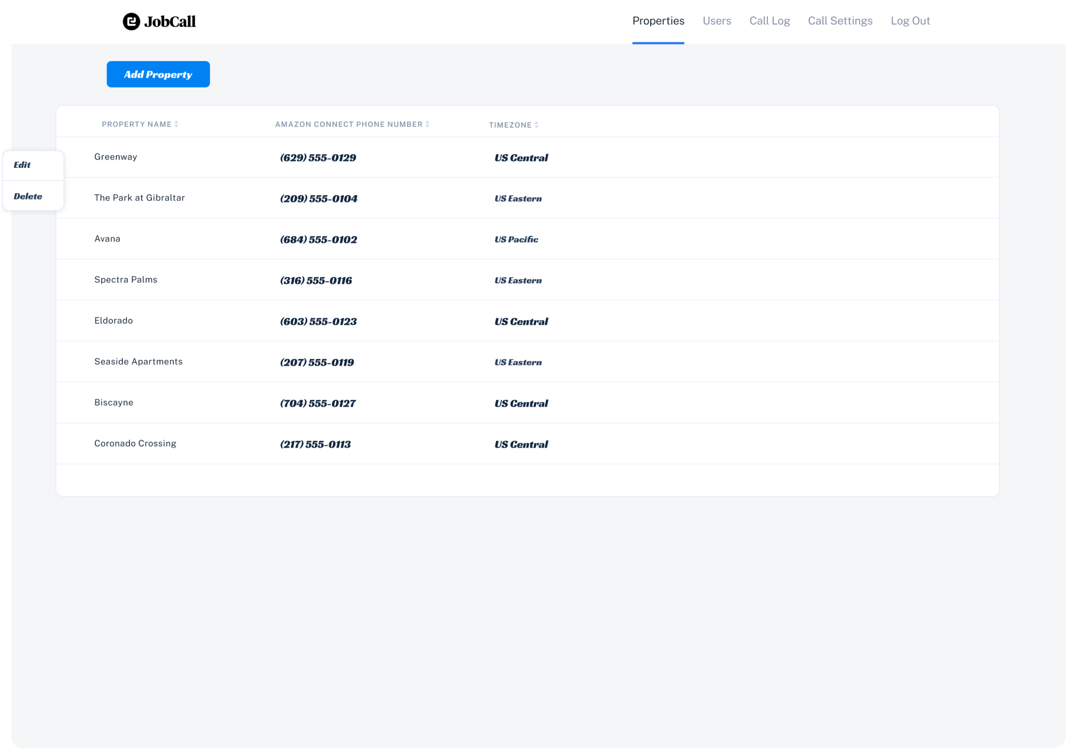The width and height of the screenshot is (1066, 748).
Task: Switch to the Users tab
Action: [716, 21]
